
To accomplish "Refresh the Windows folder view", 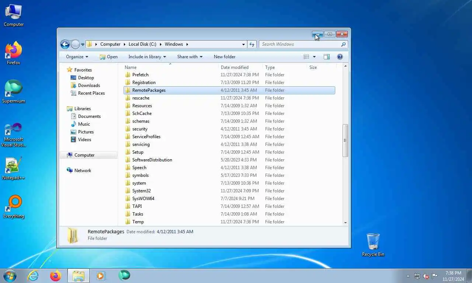I will tap(252, 44).
